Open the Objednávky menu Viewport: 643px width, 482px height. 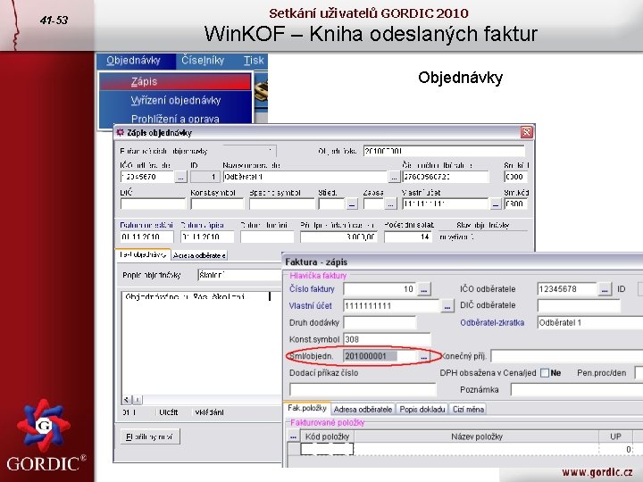coord(133,61)
